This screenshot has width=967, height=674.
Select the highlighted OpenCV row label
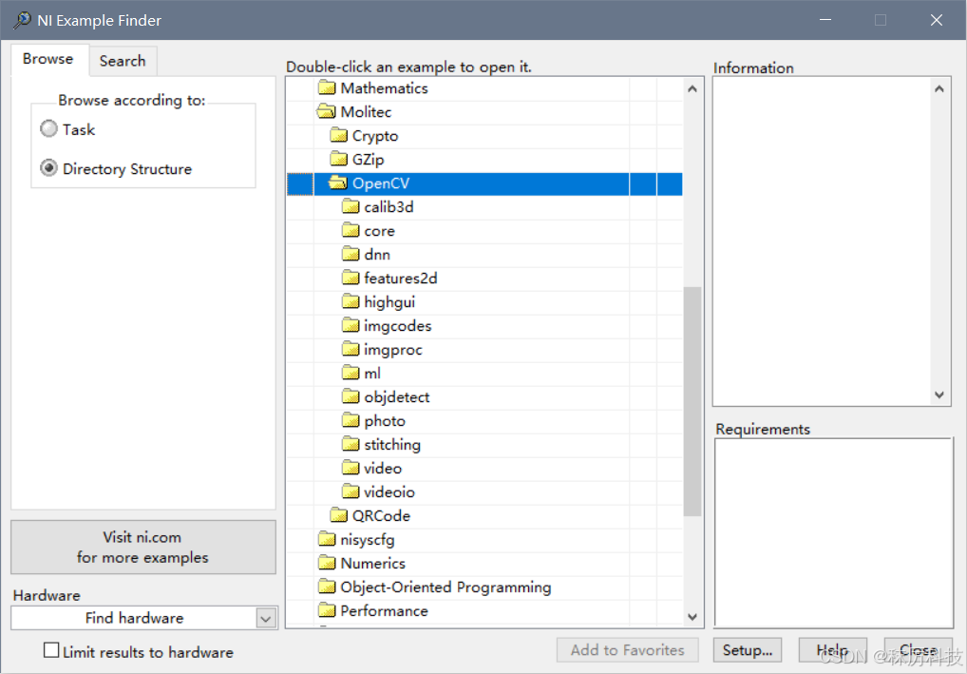(381, 183)
